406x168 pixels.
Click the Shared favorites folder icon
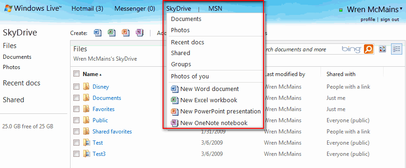point(86,132)
